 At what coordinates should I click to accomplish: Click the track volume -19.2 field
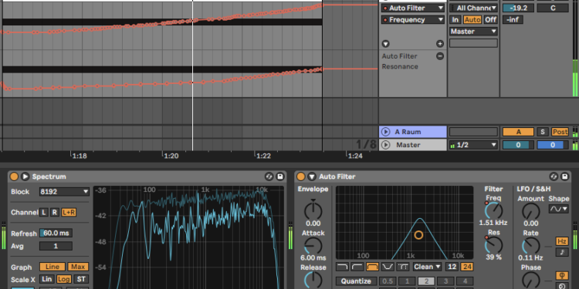pyautogui.click(x=518, y=8)
